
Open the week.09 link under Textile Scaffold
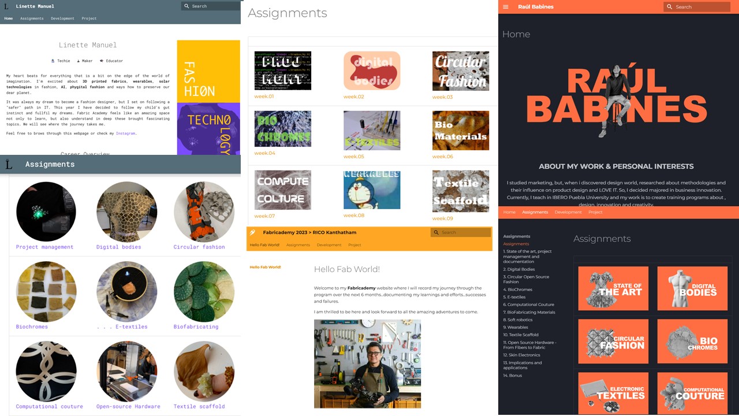(x=443, y=218)
